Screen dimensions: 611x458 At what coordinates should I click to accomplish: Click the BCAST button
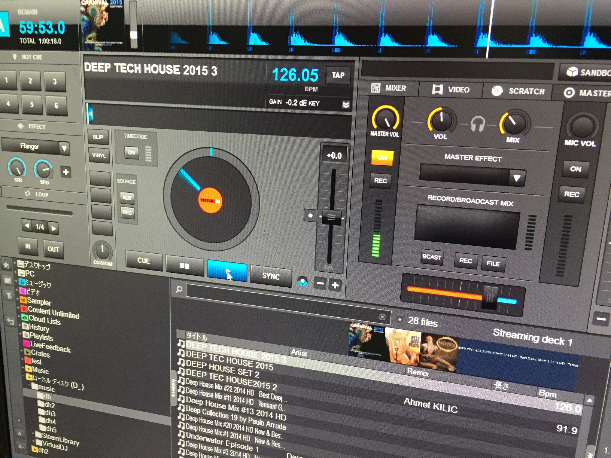(432, 257)
